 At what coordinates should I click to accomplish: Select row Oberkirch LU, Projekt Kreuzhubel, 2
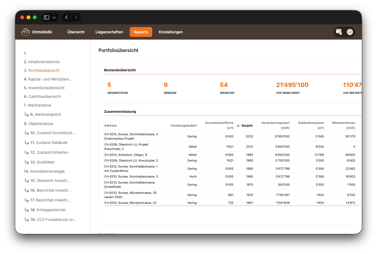(233, 147)
